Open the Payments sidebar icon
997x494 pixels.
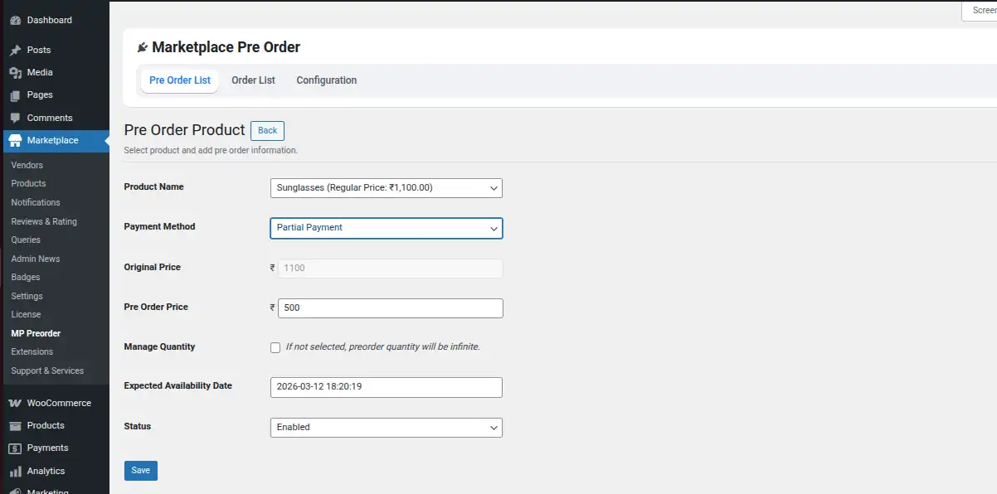[x=17, y=448]
